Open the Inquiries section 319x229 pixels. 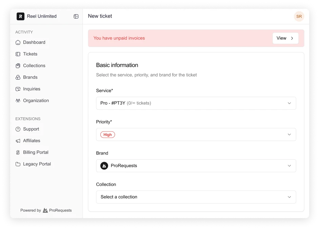[x=32, y=89]
